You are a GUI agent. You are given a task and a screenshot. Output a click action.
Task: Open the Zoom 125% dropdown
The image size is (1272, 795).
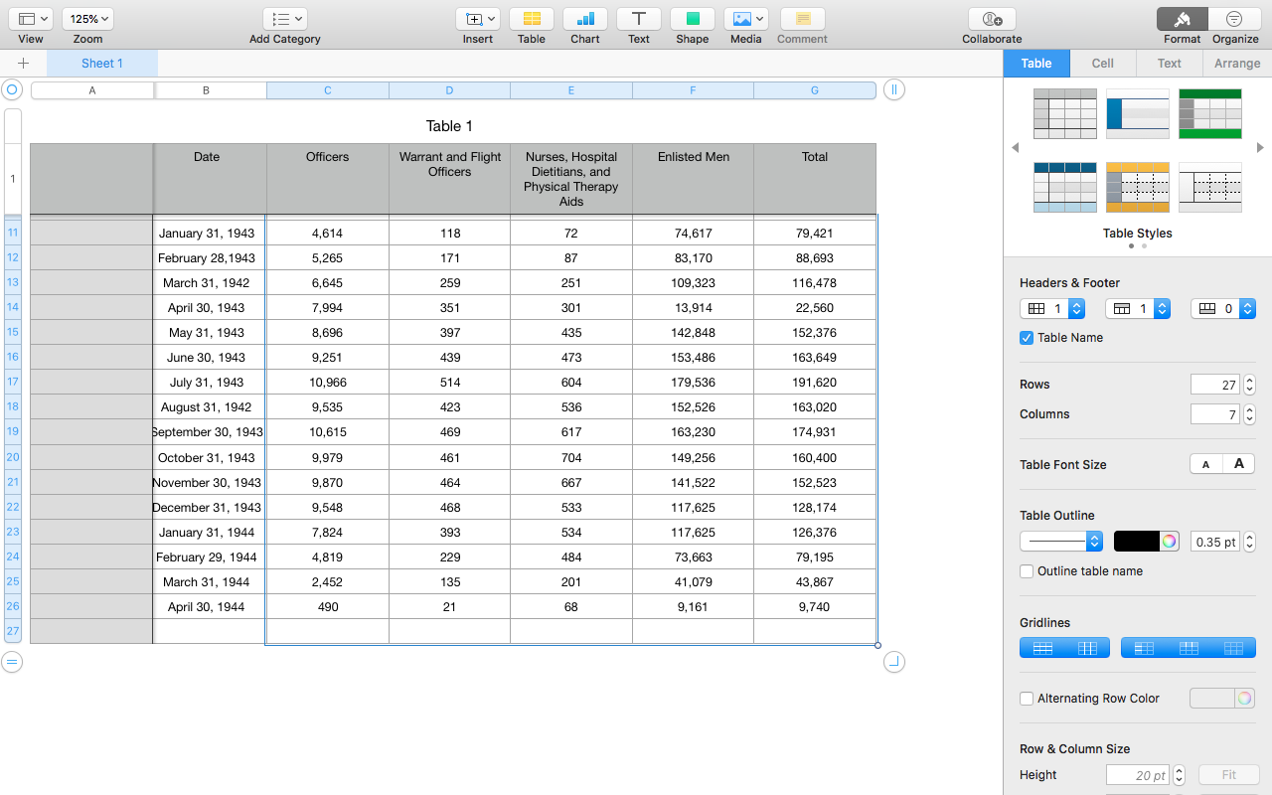click(87, 19)
